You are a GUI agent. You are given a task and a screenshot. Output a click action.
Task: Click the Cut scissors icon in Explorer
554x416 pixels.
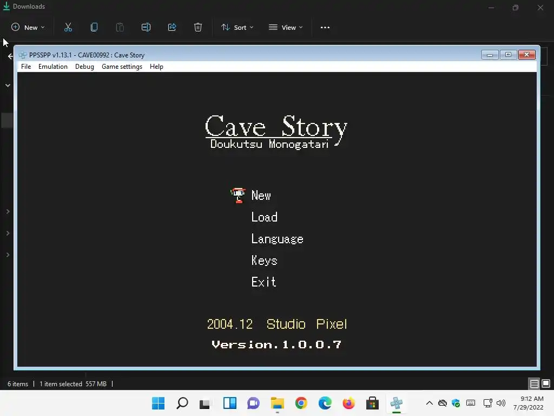coord(68,27)
